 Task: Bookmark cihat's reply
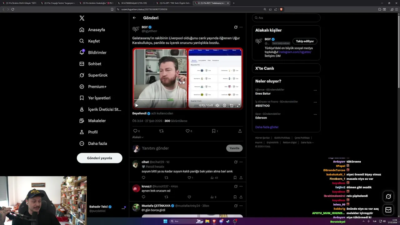pyautogui.click(x=235, y=177)
